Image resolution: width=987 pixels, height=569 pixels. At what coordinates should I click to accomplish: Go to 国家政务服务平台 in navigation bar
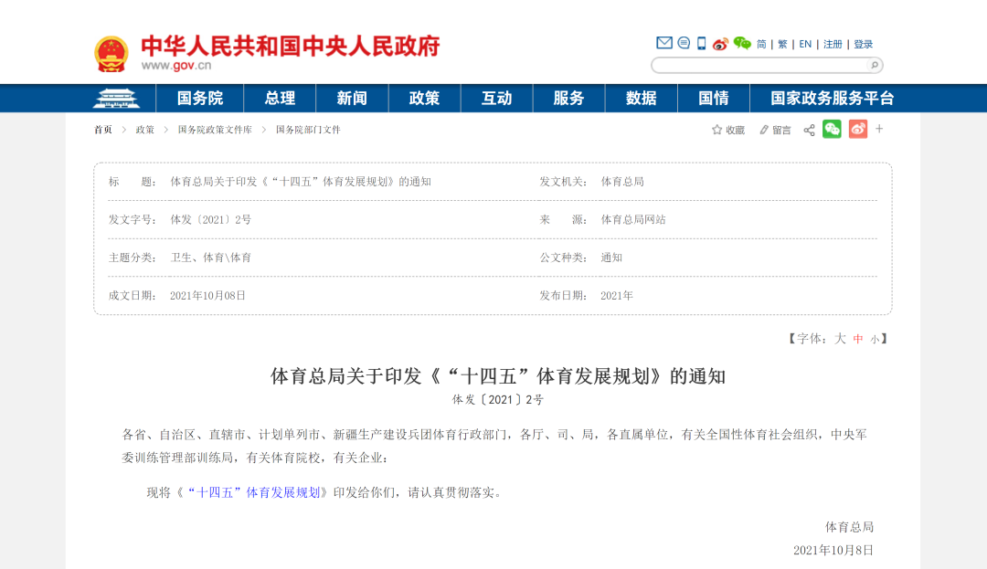(x=832, y=98)
